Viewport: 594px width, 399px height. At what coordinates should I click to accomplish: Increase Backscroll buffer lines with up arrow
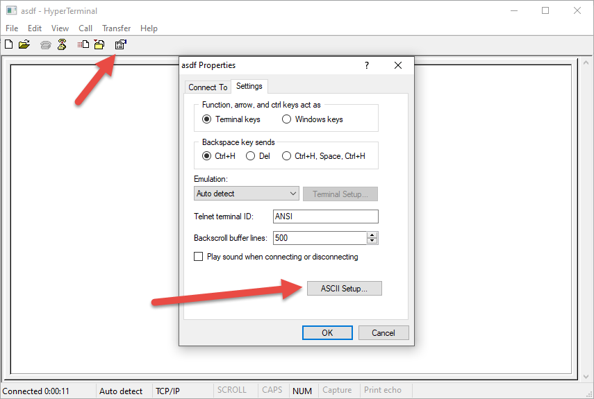click(x=372, y=235)
